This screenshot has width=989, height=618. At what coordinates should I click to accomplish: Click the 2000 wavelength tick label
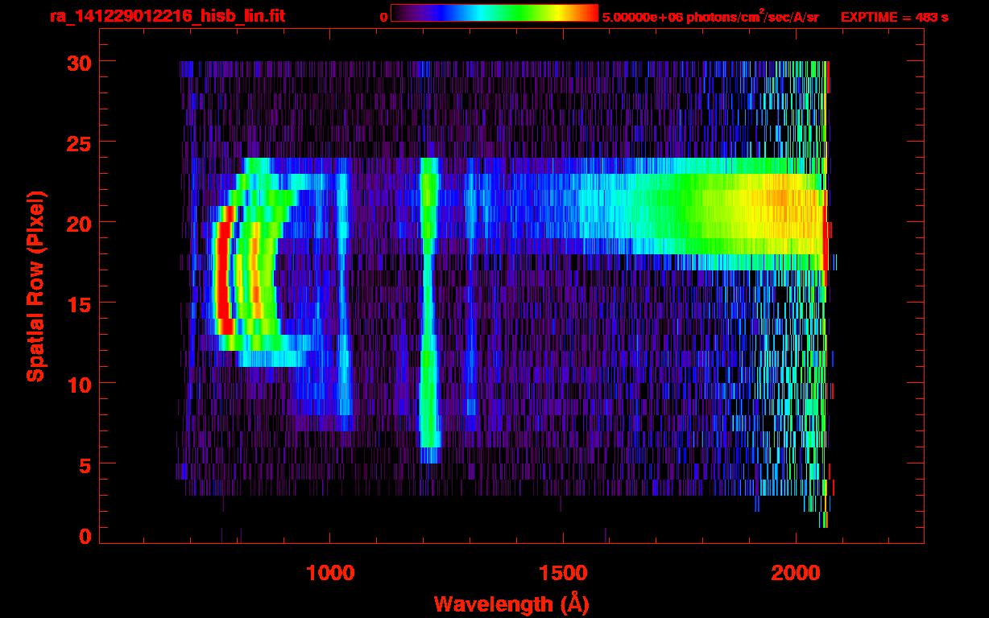(796, 572)
